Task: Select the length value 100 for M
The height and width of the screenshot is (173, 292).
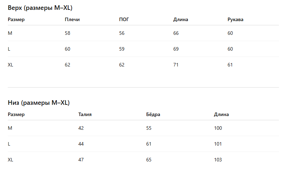Action: coord(218,128)
